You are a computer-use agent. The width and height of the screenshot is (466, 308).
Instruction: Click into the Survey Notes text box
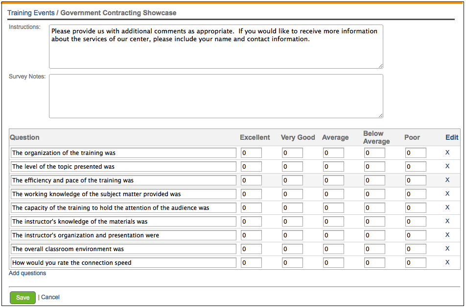point(215,96)
